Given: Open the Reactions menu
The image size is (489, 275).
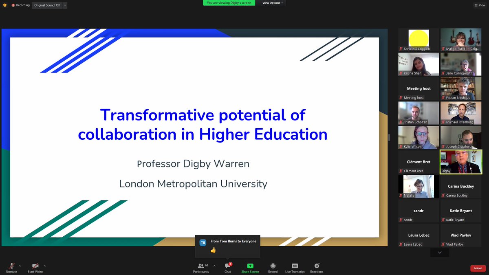Looking at the screenshot, I should (x=317, y=268).
